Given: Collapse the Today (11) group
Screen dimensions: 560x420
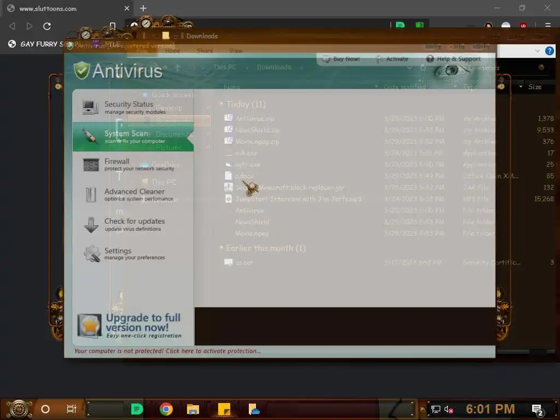Looking at the screenshot, I should (x=221, y=104).
